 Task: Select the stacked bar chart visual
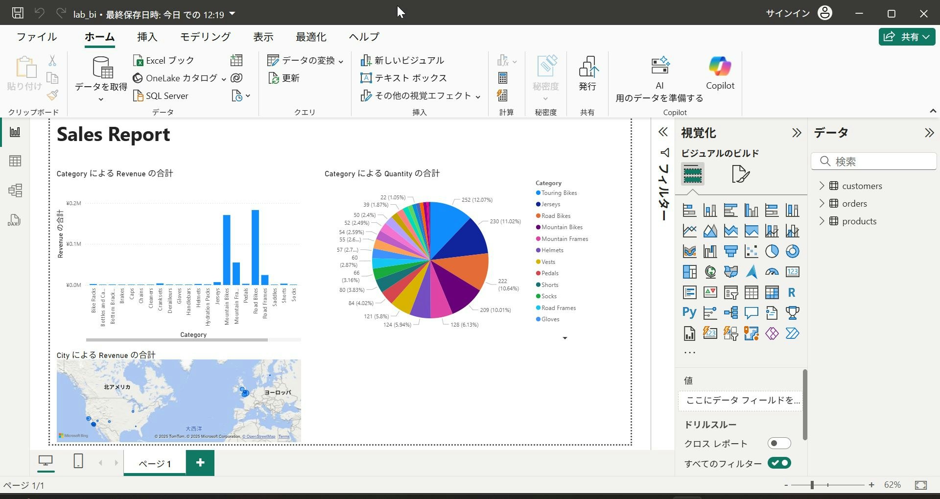pyautogui.click(x=689, y=210)
